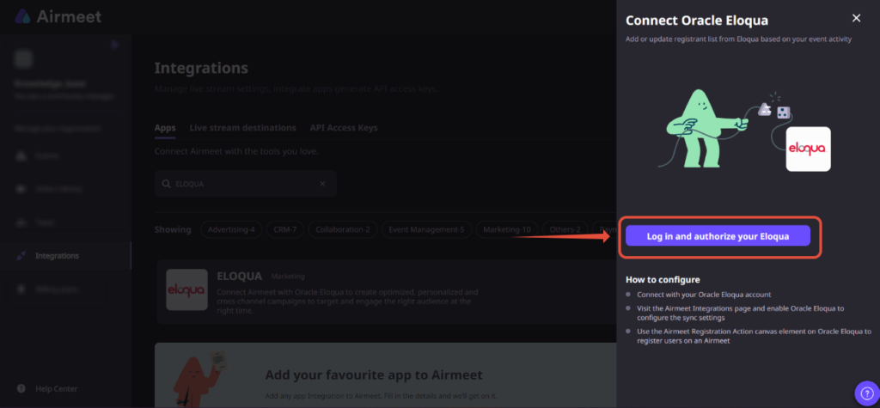
Task: Filter by the Marketing-10 chip
Action: 507,229
